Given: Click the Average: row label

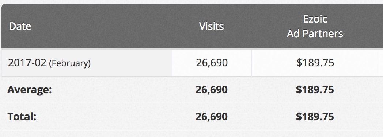Looking at the screenshot, I should 30,90.
